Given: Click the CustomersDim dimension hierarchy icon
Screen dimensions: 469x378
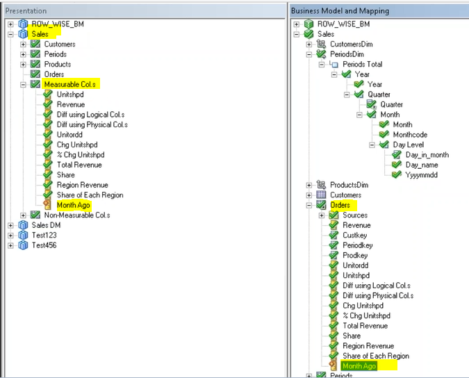Looking at the screenshot, I should click(321, 44).
